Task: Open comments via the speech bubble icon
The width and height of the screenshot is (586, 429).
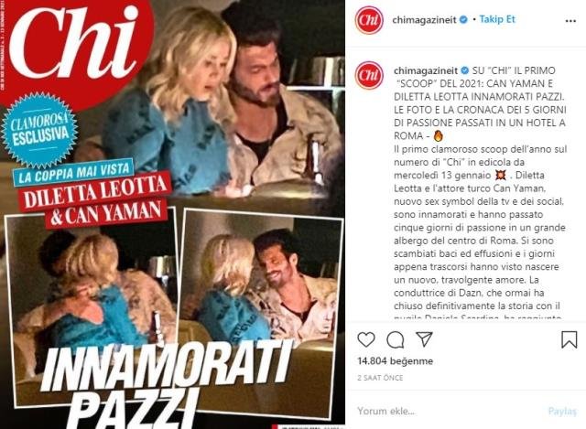Action: [395, 339]
